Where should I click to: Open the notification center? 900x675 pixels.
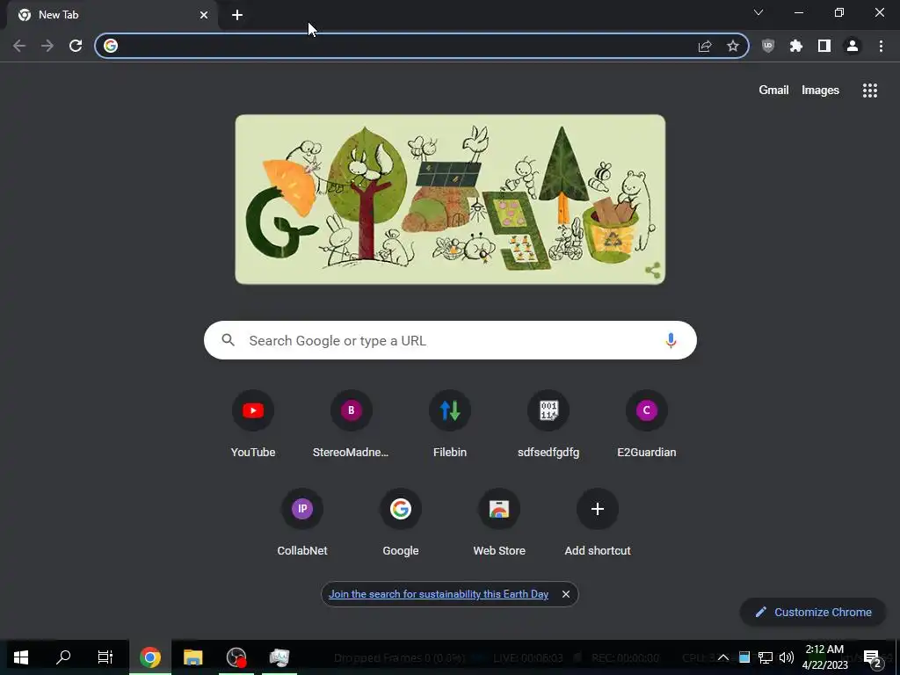coord(872,658)
